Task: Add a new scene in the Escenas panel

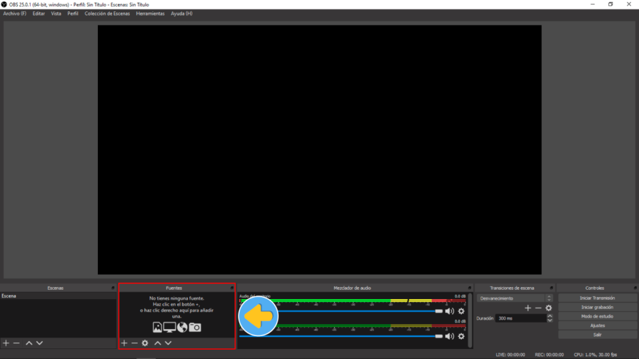Action: (6, 343)
